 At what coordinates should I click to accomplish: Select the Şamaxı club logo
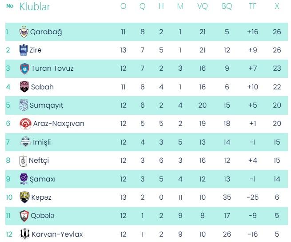(24, 179)
